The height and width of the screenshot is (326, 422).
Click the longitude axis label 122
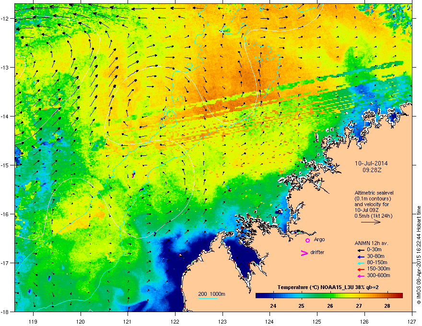pos(175,321)
